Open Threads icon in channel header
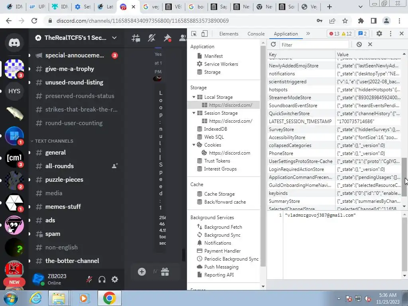Viewport: 408px width, 306px height. 136,38
